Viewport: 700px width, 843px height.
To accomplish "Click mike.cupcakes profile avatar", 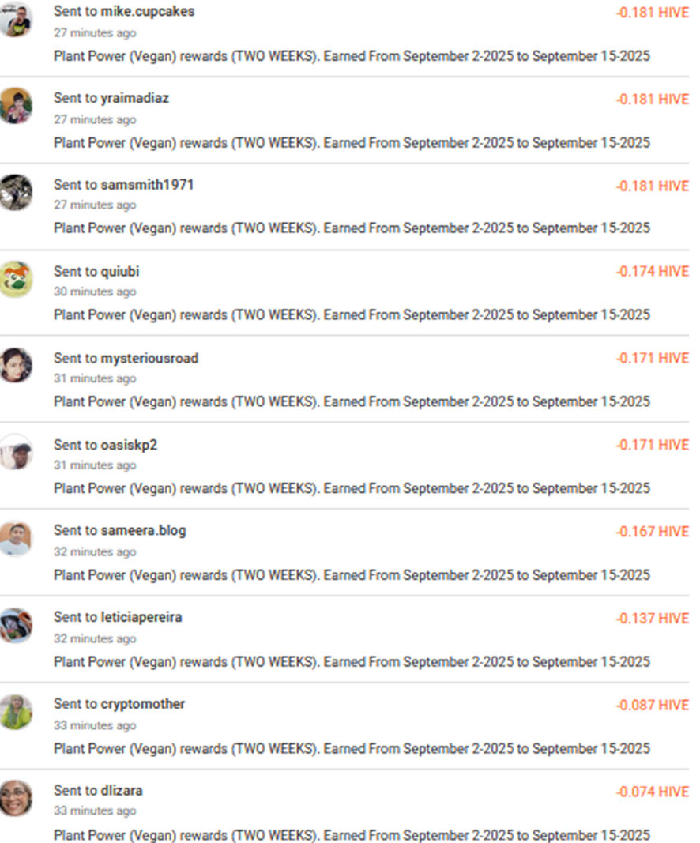I will click(16, 20).
